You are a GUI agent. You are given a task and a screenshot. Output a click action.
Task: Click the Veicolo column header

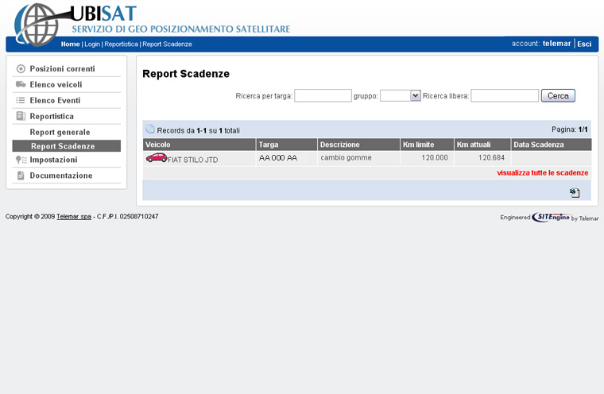(199, 145)
